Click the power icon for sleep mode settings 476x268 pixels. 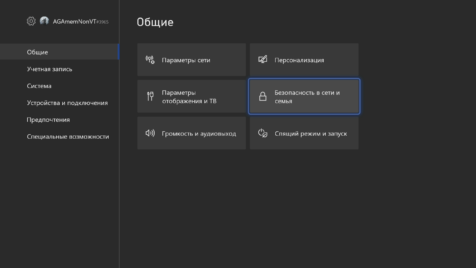click(262, 133)
